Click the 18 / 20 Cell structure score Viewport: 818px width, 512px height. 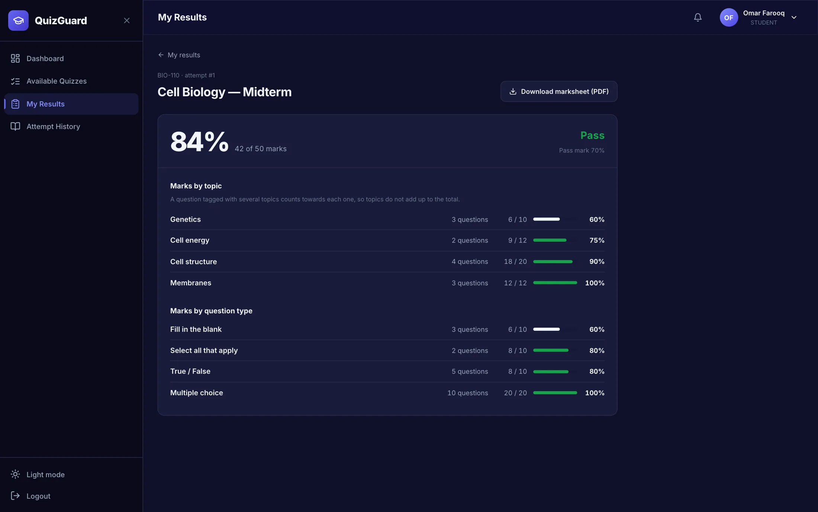(x=515, y=262)
